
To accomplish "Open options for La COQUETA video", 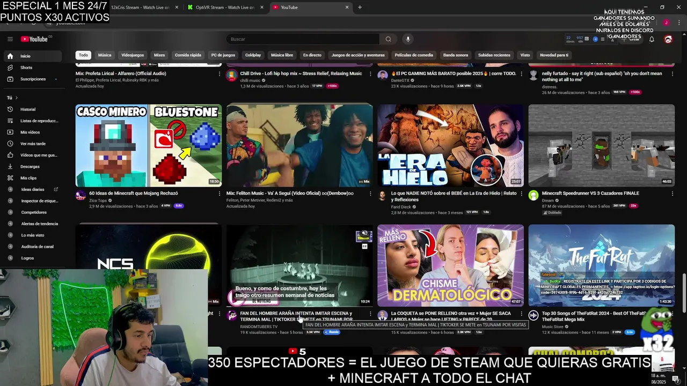I will pos(521,314).
